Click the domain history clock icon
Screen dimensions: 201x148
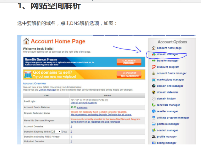153,99
